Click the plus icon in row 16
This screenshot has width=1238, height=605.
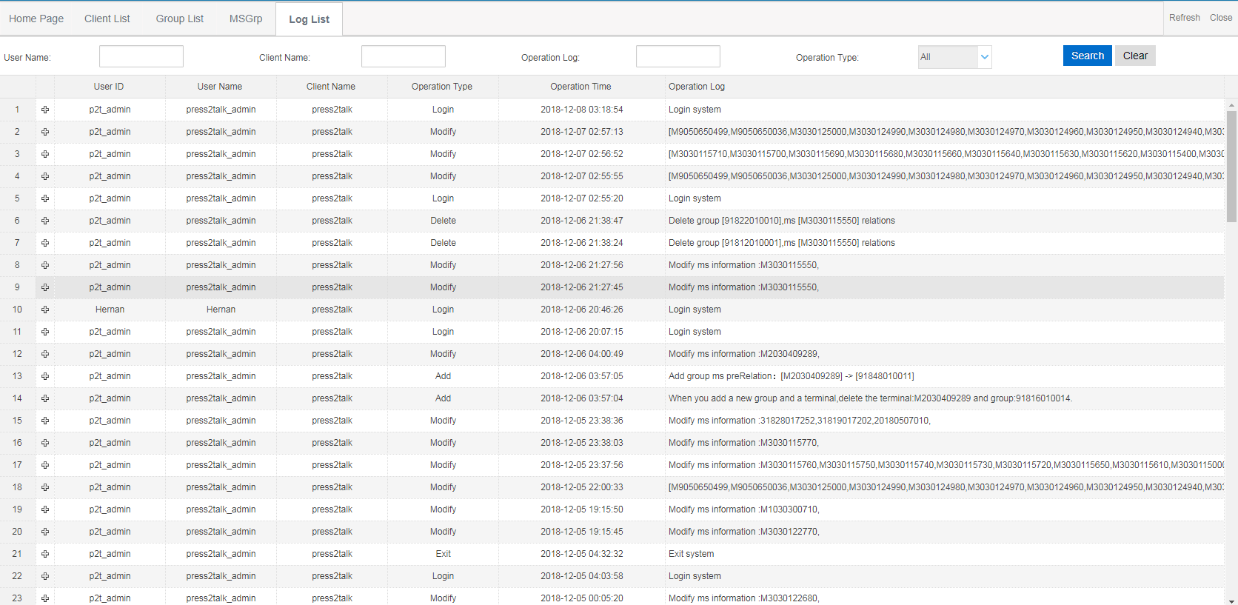(45, 443)
